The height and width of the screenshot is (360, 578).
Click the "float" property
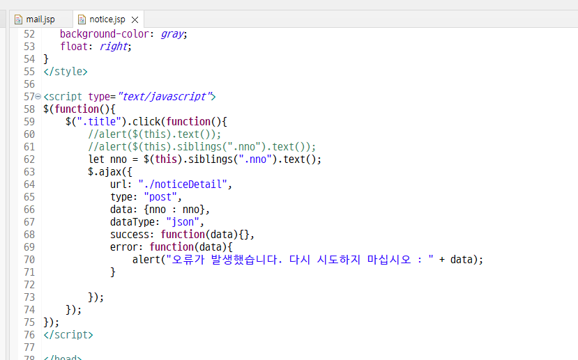click(74, 47)
